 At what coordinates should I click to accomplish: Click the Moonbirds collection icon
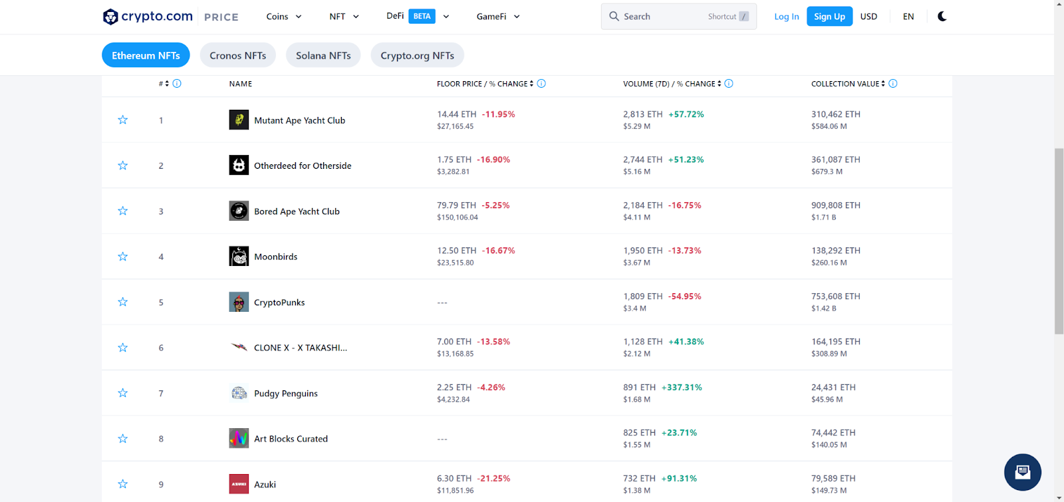pos(239,257)
